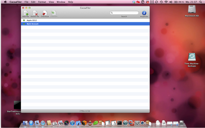
Task: Open the File menu
Action: point(27,2)
